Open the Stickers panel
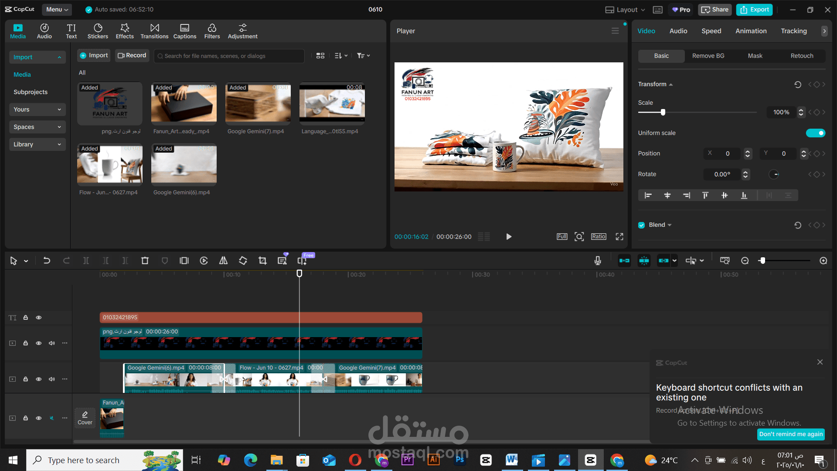The width and height of the screenshot is (837, 471). pos(98,31)
